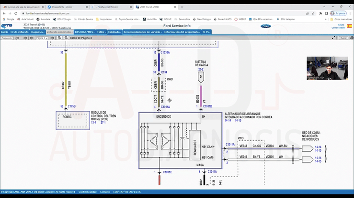This screenshot has width=354, height=198.
Task: Open Otros marcadores bookmarks folder
Action: 341,20
